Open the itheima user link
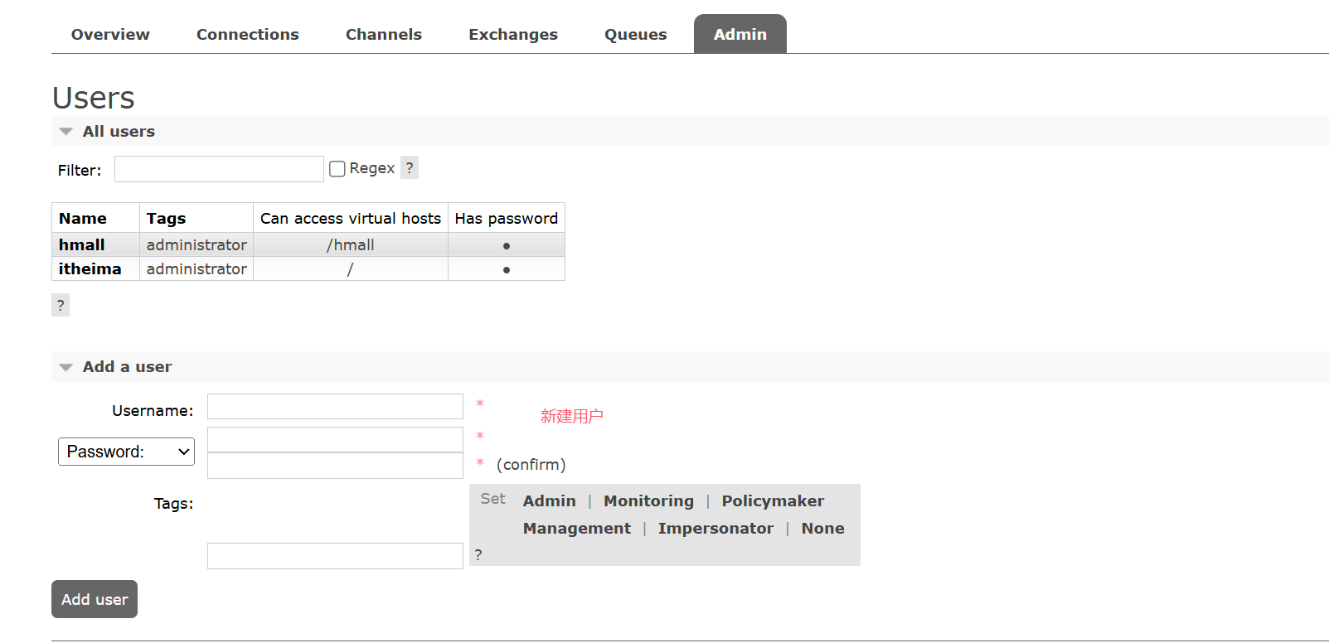 (x=90, y=269)
